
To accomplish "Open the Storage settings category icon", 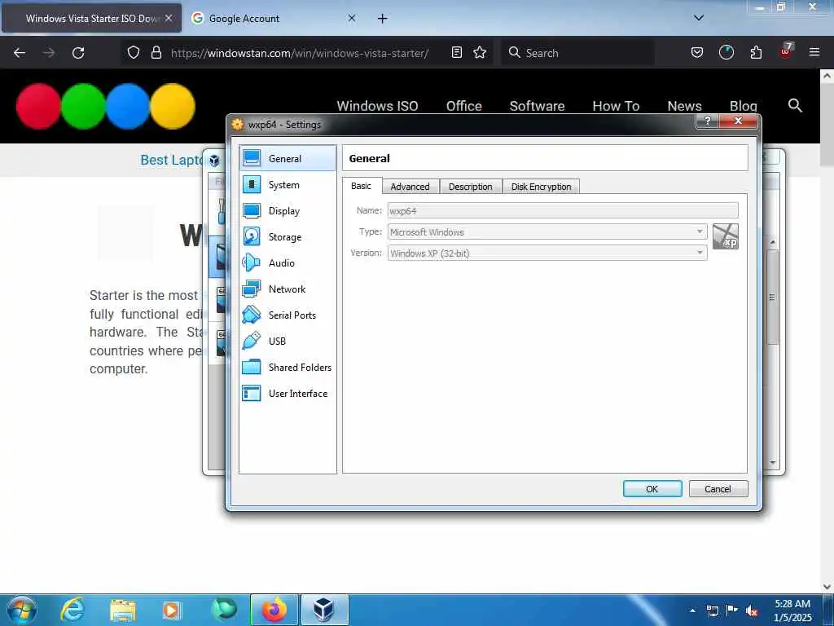I will tap(252, 236).
